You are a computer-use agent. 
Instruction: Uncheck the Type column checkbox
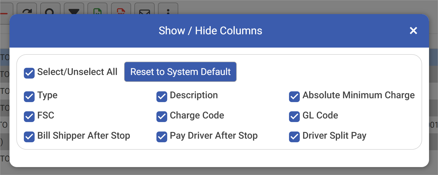click(29, 96)
